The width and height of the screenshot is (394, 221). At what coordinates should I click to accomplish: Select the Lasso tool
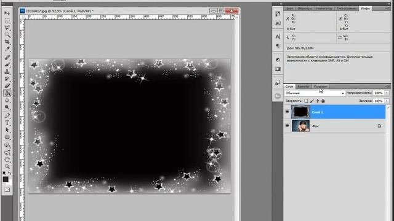click(7, 27)
